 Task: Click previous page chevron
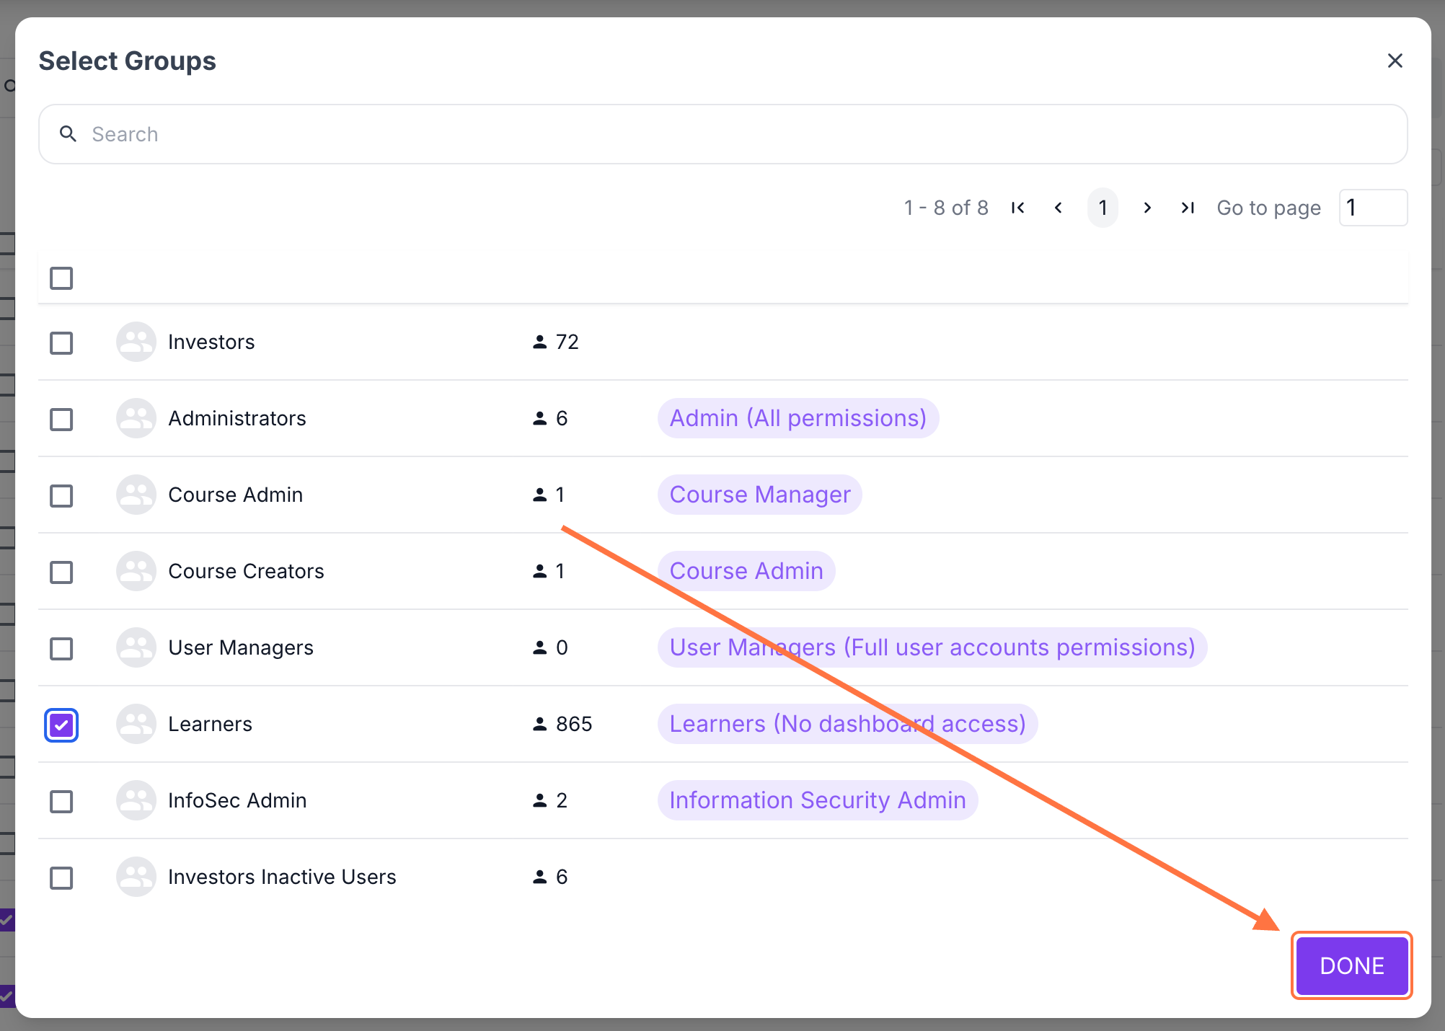coord(1059,208)
